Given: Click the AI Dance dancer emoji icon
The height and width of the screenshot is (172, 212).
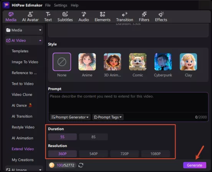Looking at the screenshot, I should (x=30, y=105).
